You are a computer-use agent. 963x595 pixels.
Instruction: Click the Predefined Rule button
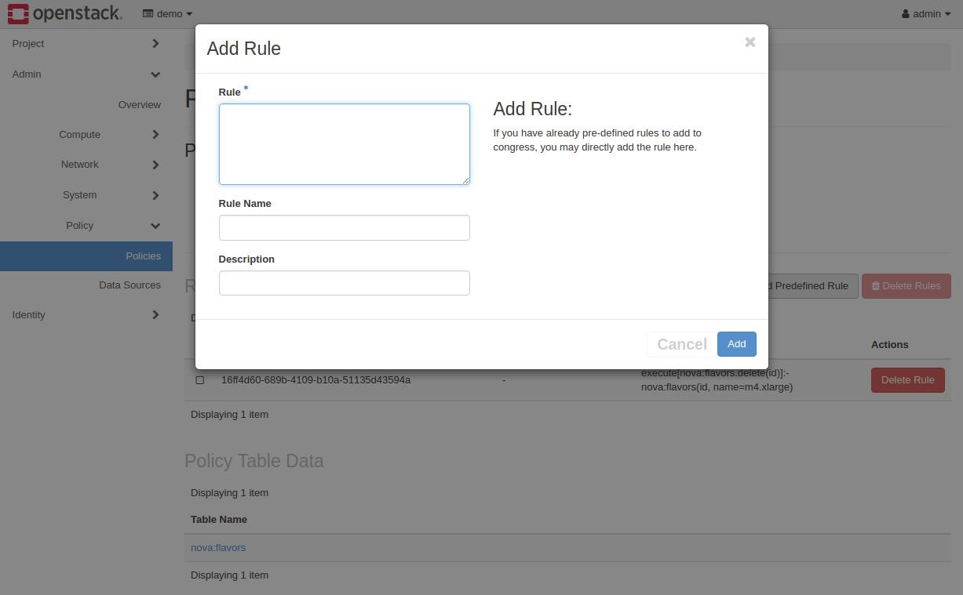coord(812,286)
